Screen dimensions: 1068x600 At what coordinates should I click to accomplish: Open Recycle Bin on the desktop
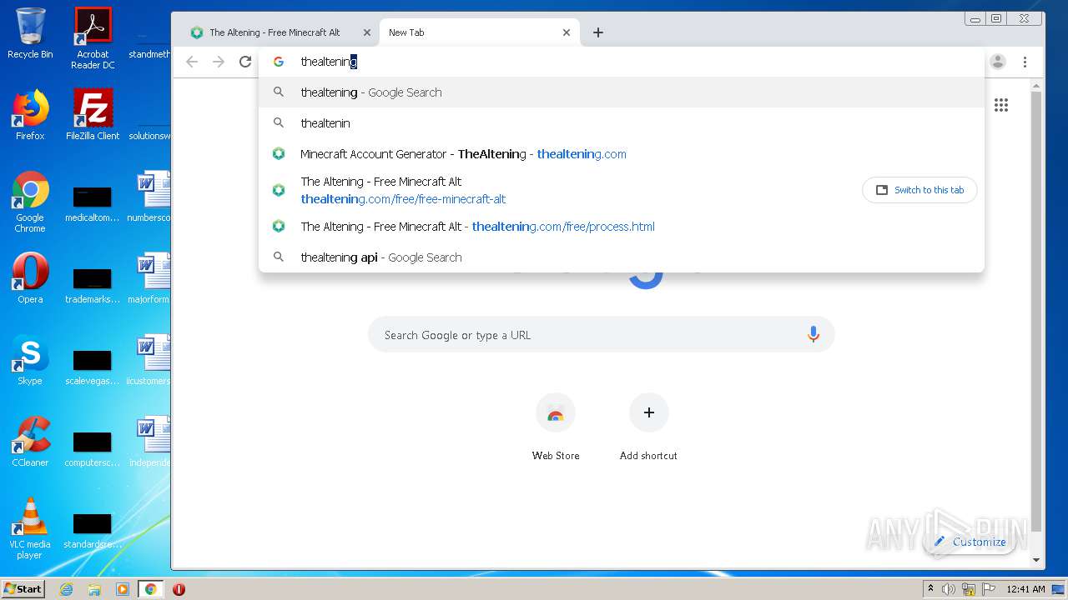pos(30,33)
